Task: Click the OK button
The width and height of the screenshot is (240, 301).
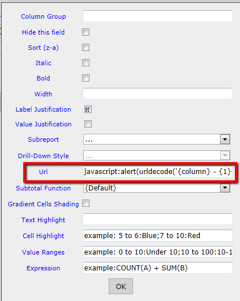Action: 121,286
